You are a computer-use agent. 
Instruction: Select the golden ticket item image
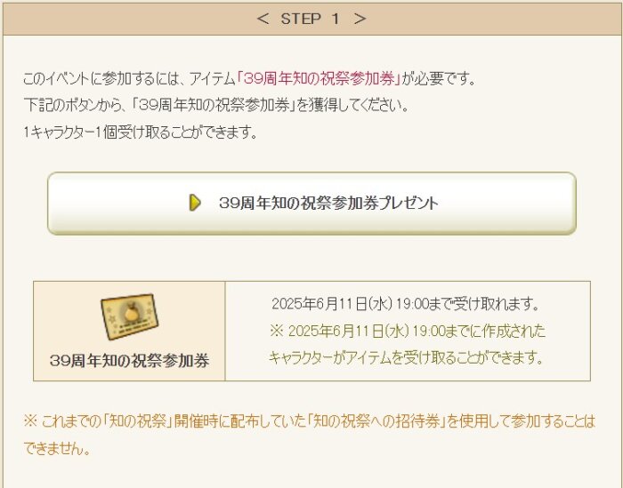[x=129, y=316]
